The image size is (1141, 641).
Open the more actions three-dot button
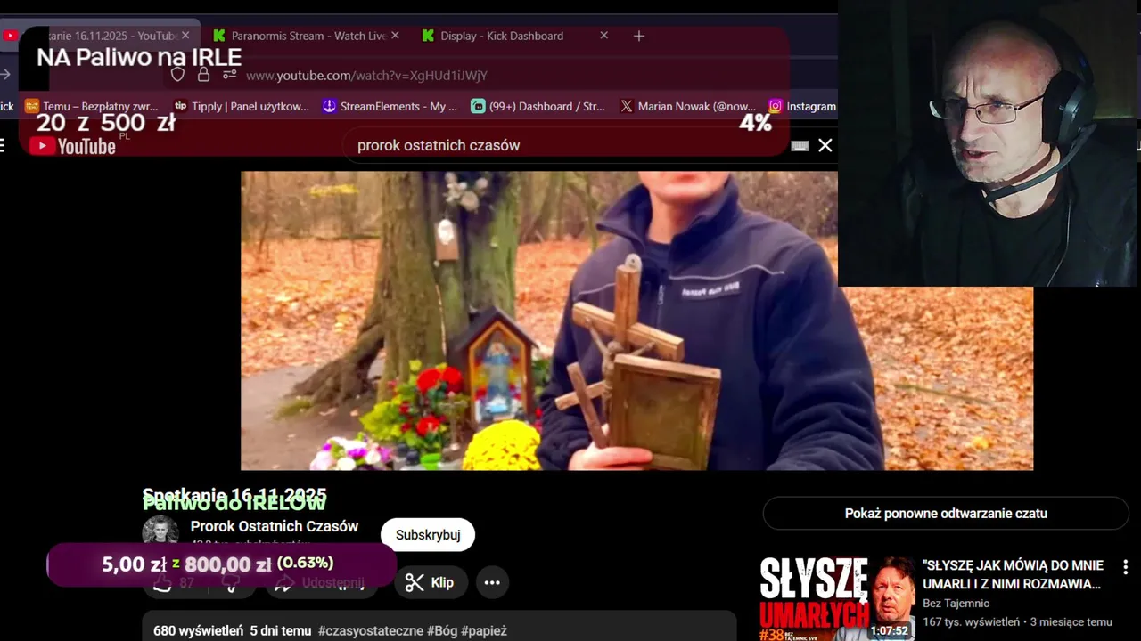click(492, 582)
